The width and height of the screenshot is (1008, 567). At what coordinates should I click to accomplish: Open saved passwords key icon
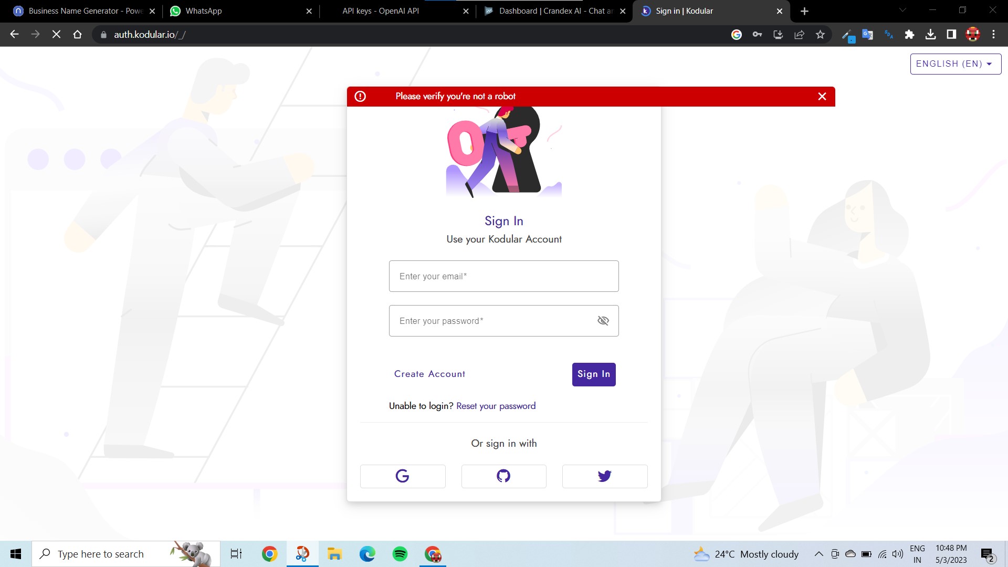click(x=757, y=35)
